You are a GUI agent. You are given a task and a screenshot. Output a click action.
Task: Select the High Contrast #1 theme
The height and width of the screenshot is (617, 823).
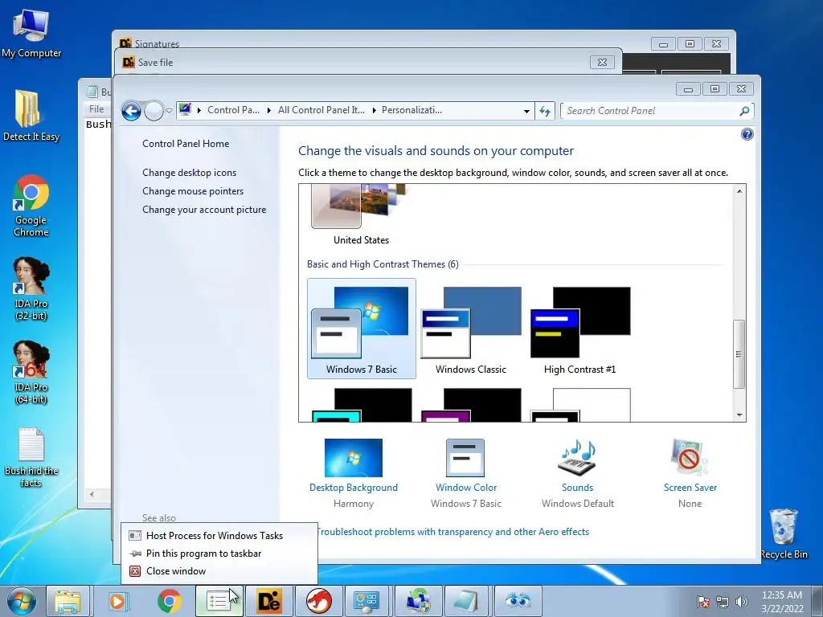tap(580, 329)
